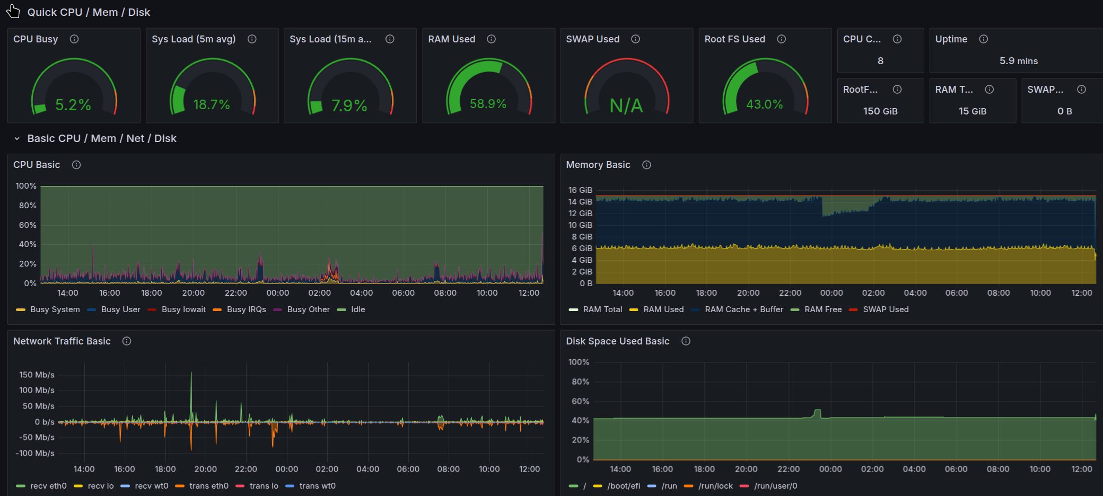Viewport: 1103px width, 496px height.
Task: Toggle the Idle series in CPU legend
Action: pyautogui.click(x=357, y=309)
